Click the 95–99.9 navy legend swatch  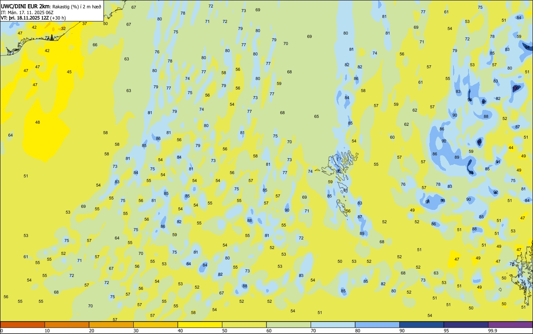click(x=466, y=324)
